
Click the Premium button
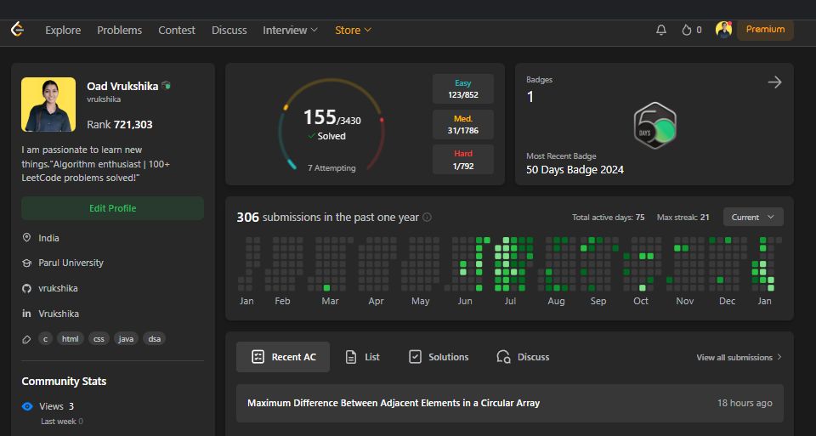[x=765, y=29]
